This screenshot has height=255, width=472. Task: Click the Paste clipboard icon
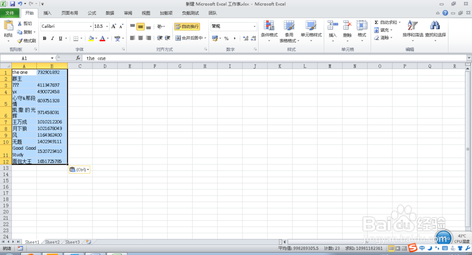click(x=8, y=25)
